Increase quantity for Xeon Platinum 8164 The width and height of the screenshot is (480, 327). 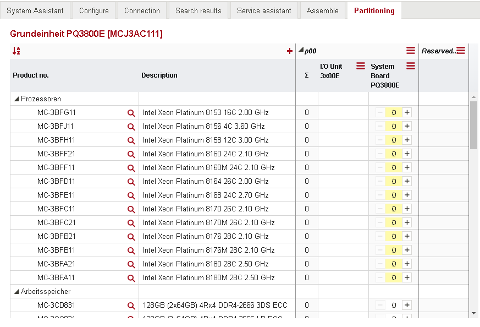[x=407, y=182]
